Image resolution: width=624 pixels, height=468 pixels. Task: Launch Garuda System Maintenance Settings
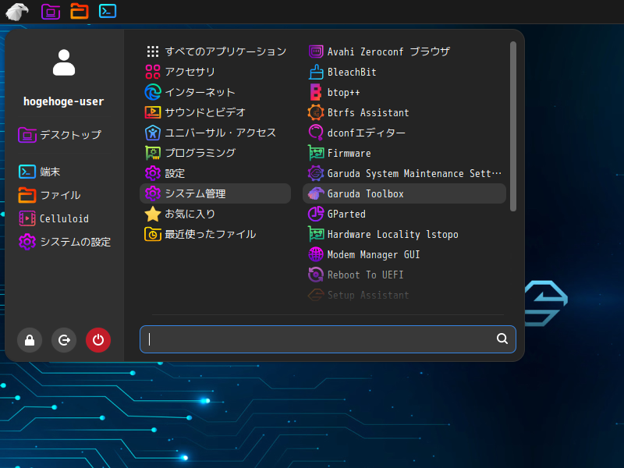point(404,173)
